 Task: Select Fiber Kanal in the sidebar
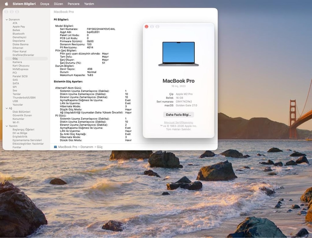[x=19, y=52]
